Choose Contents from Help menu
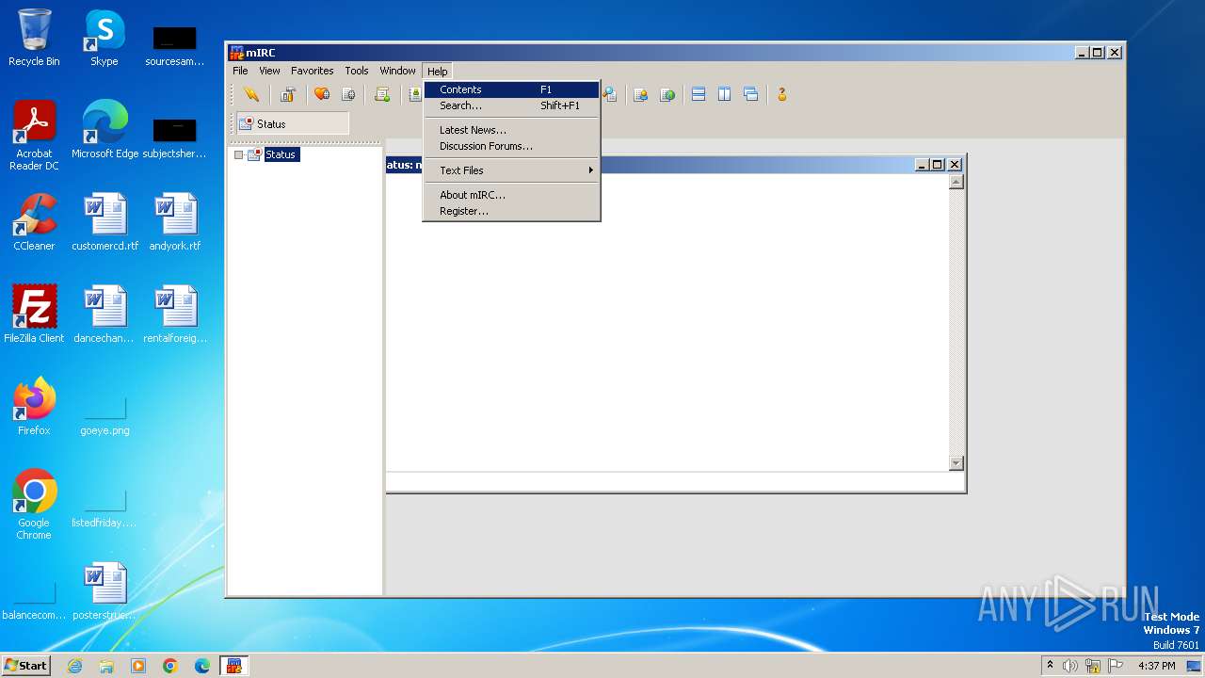 click(511, 89)
